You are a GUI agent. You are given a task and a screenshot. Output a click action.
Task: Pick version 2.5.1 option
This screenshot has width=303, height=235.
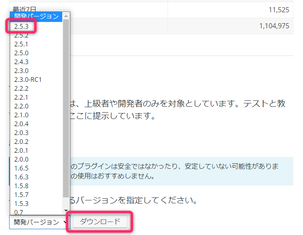[21, 44]
